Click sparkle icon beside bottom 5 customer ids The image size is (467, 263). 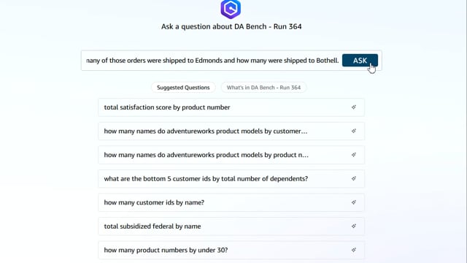pos(353,178)
